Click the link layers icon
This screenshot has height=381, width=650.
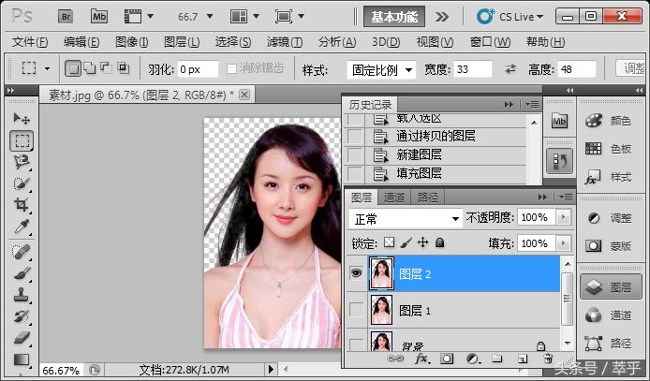(395, 359)
